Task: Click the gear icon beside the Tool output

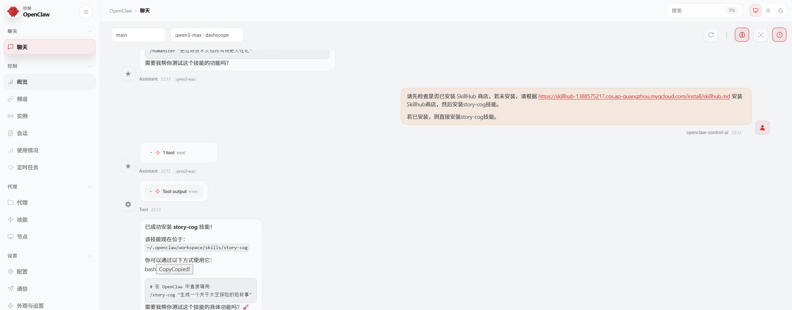Action: pos(128,204)
